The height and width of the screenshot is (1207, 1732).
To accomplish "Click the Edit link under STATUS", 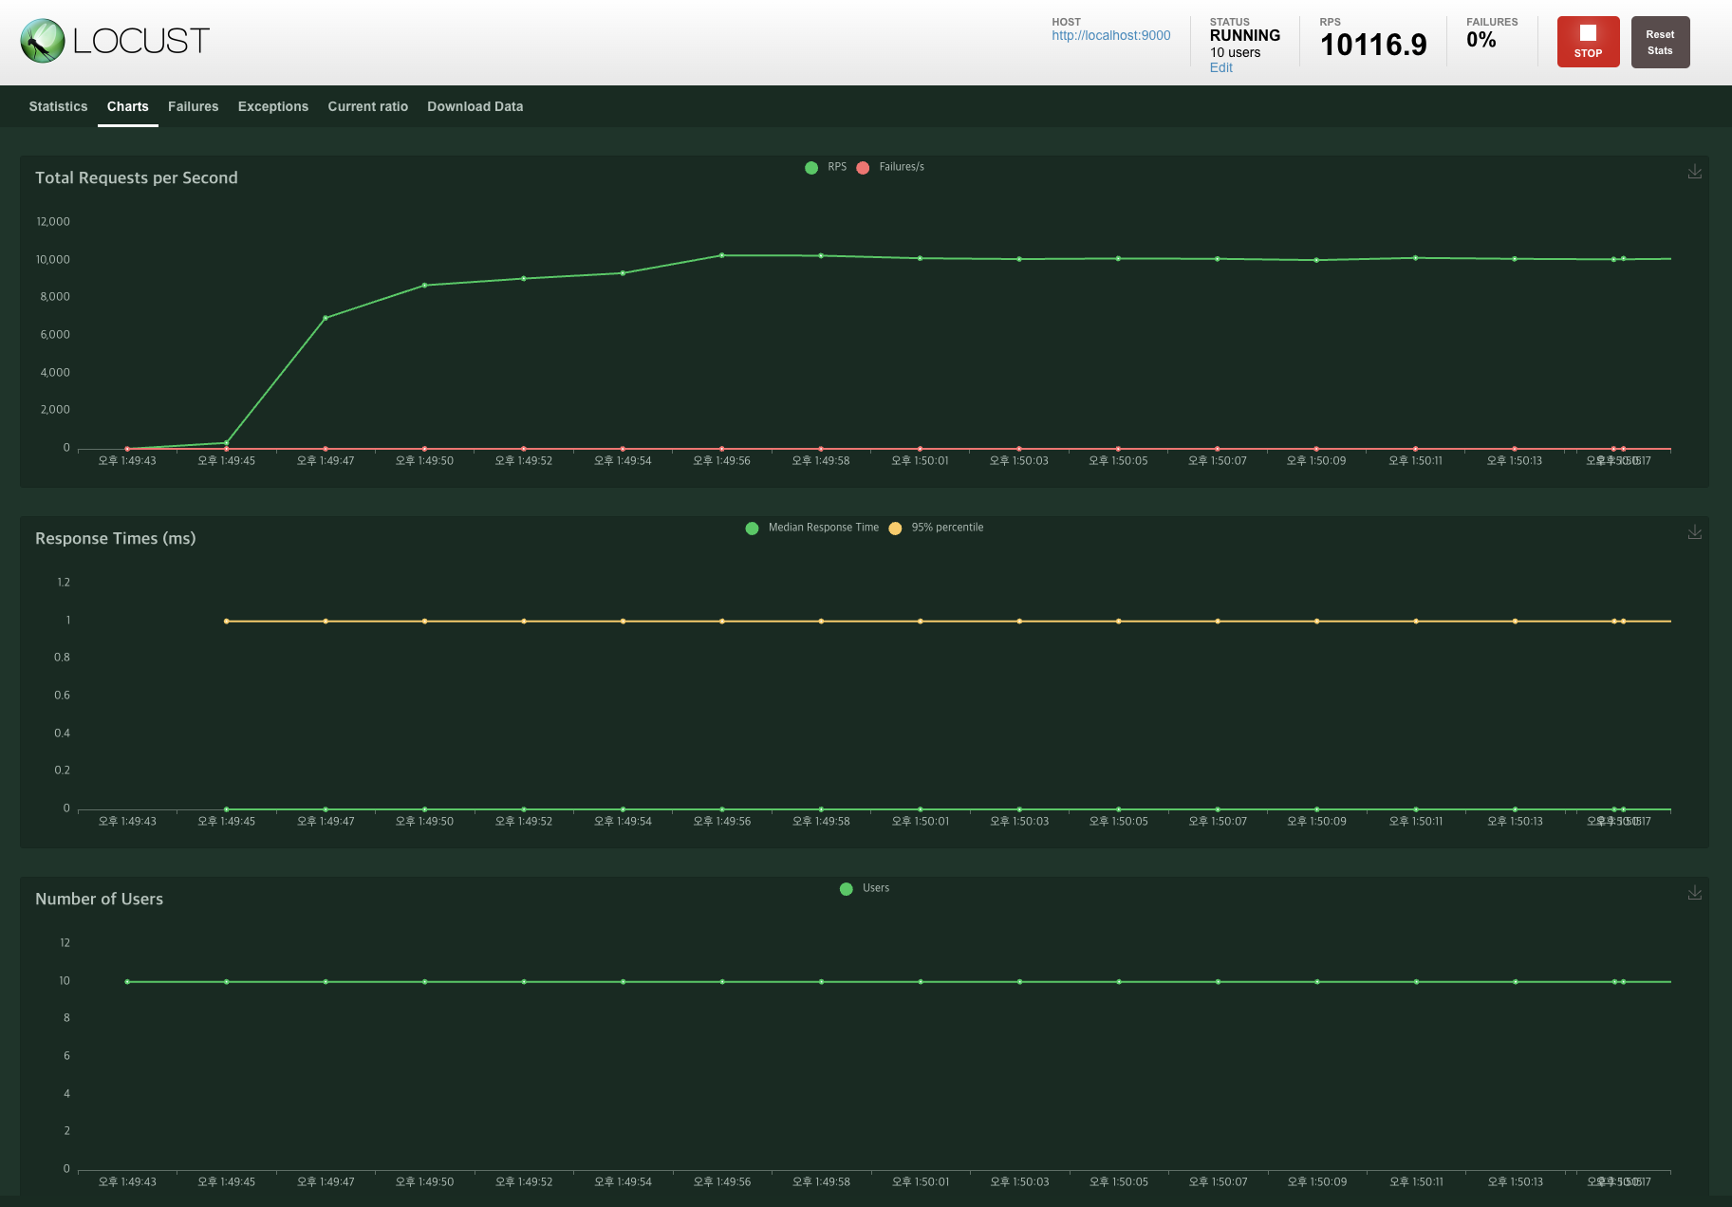I will click(x=1220, y=67).
